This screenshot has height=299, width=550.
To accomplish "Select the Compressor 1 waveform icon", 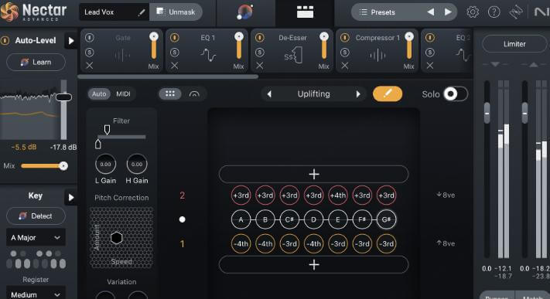I will (x=377, y=56).
